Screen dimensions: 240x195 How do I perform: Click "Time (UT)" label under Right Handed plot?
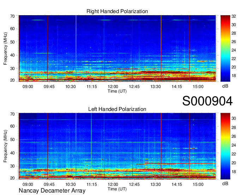coord(117,91)
